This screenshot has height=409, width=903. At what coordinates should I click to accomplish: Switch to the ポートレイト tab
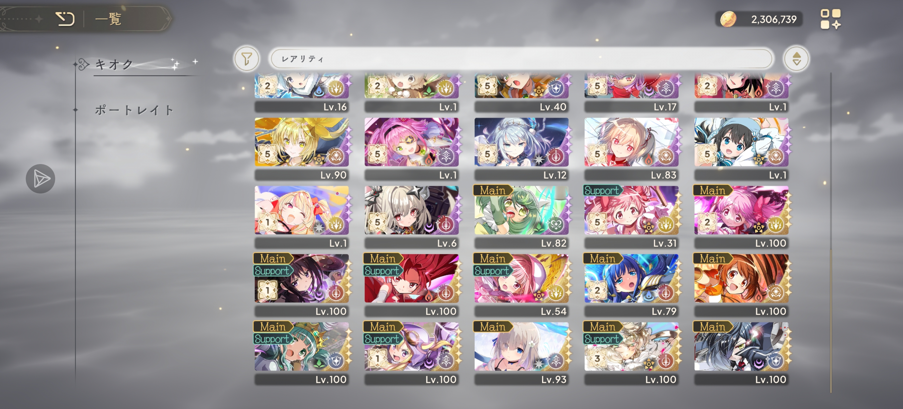pos(134,110)
